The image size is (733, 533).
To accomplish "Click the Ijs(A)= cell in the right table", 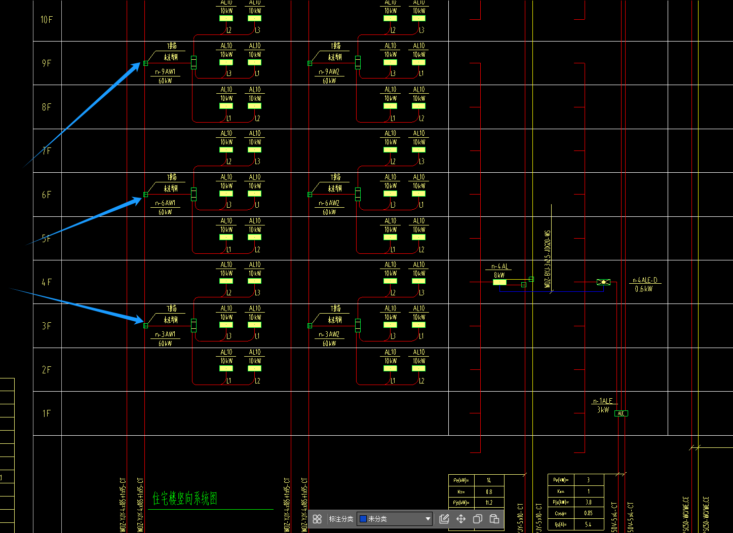I will click(x=560, y=524).
